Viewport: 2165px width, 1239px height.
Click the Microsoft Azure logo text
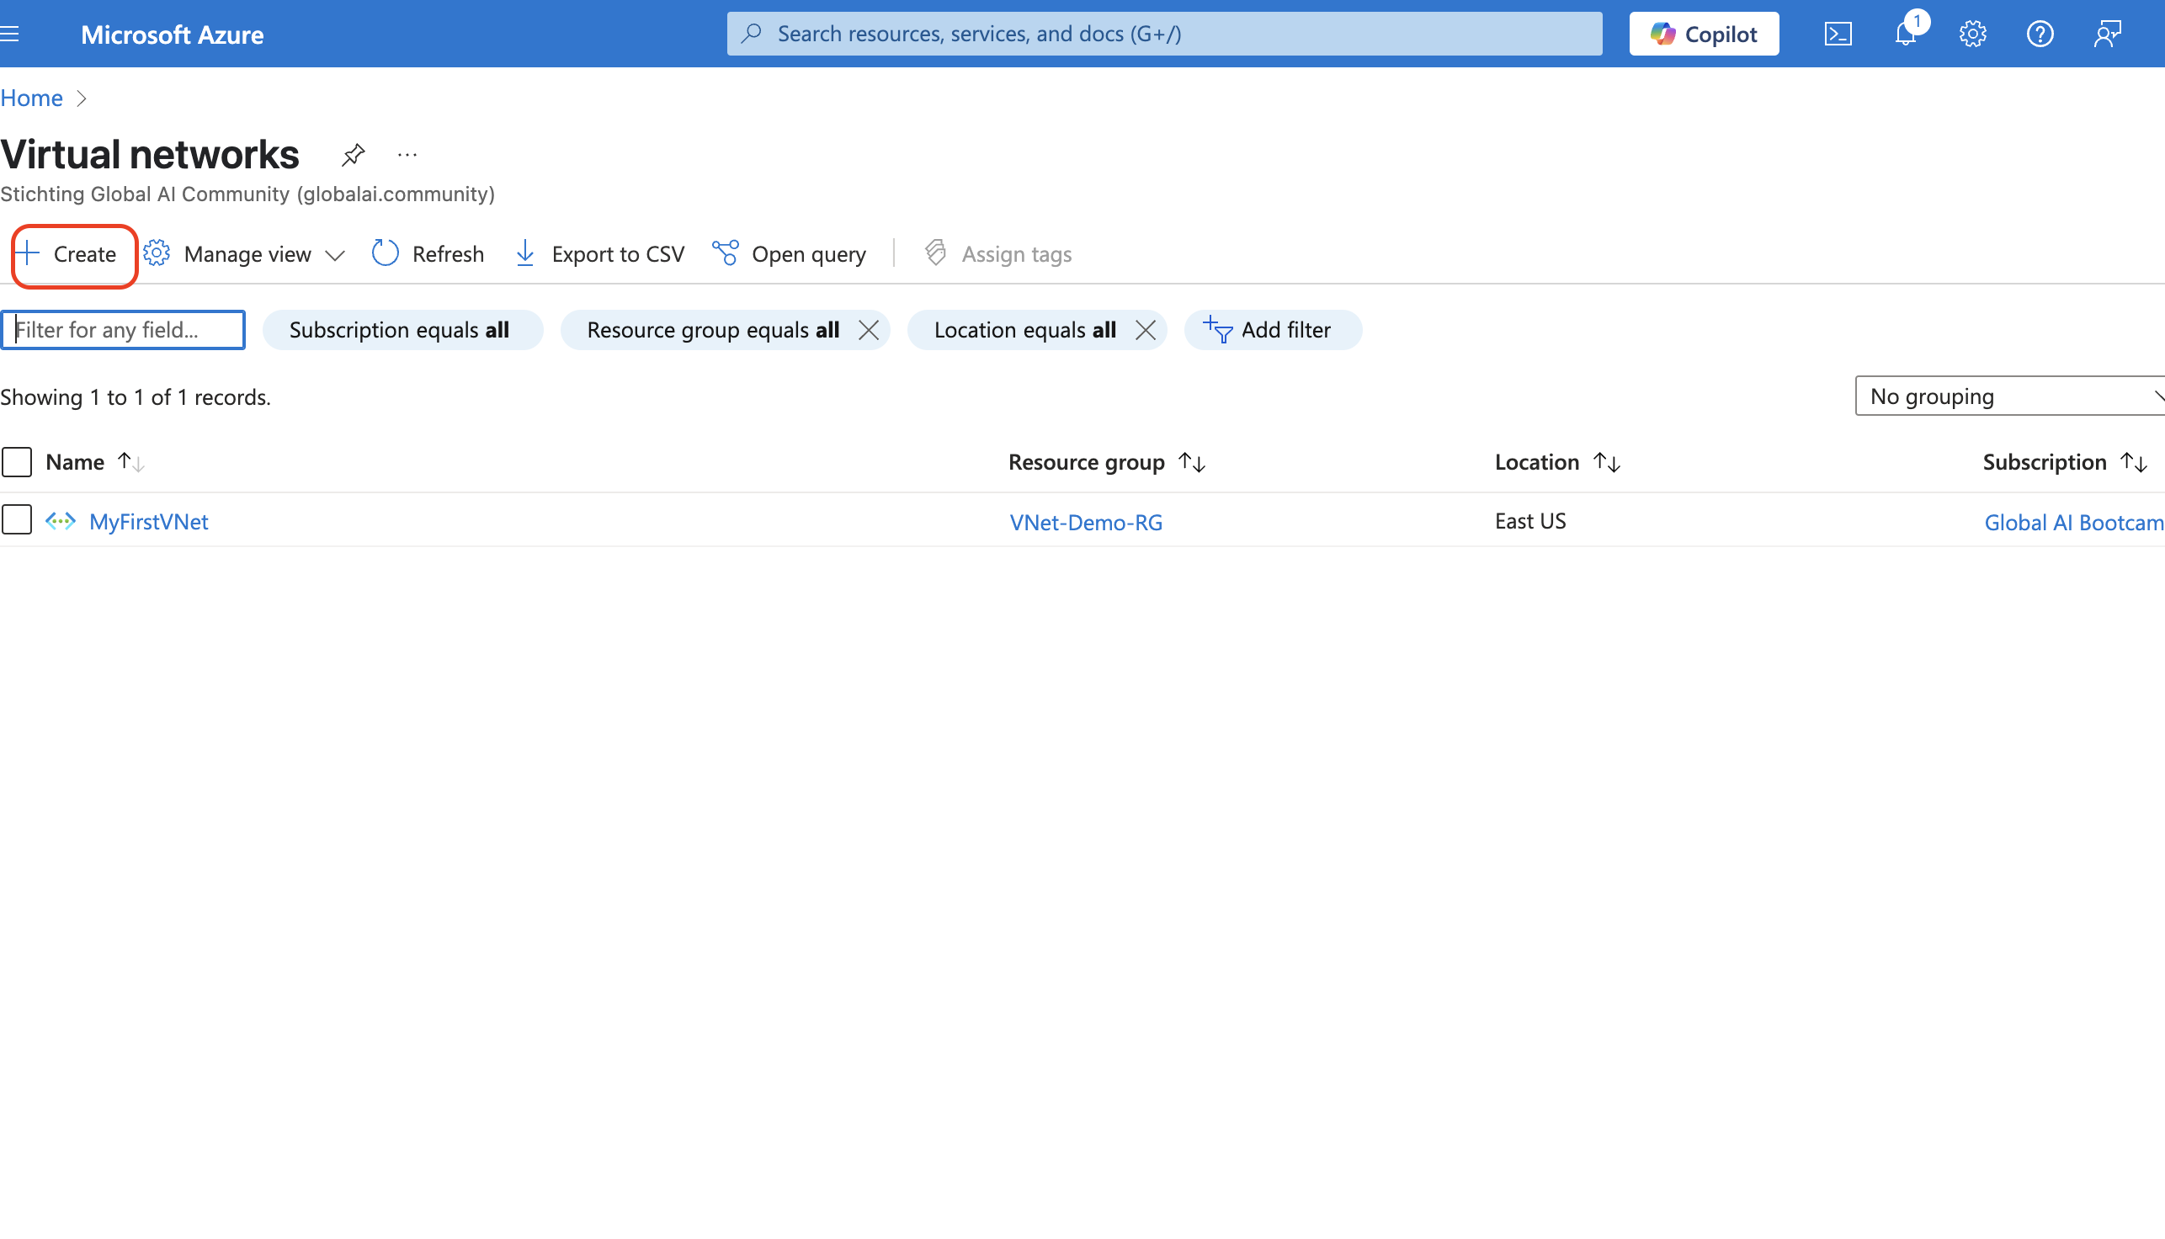172,34
